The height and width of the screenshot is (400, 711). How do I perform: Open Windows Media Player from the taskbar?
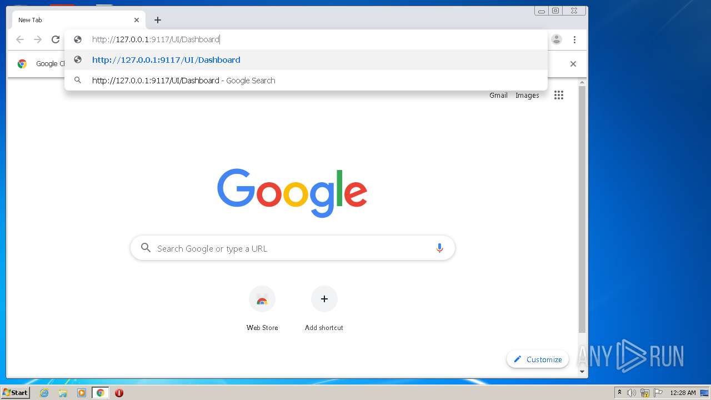click(x=82, y=393)
